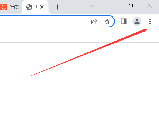
Task: Click the share this page icon
Action: point(94,21)
